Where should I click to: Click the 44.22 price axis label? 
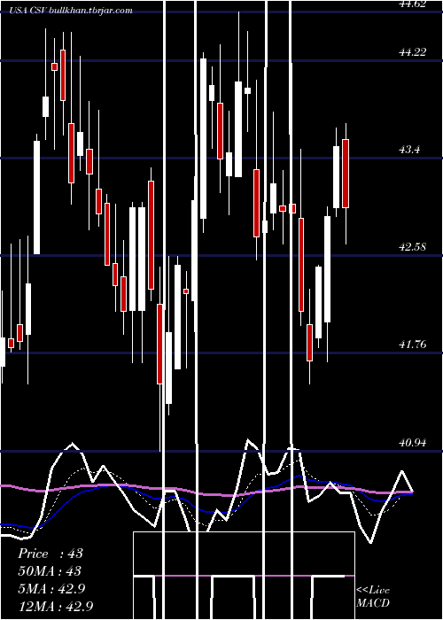click(413, 52)
